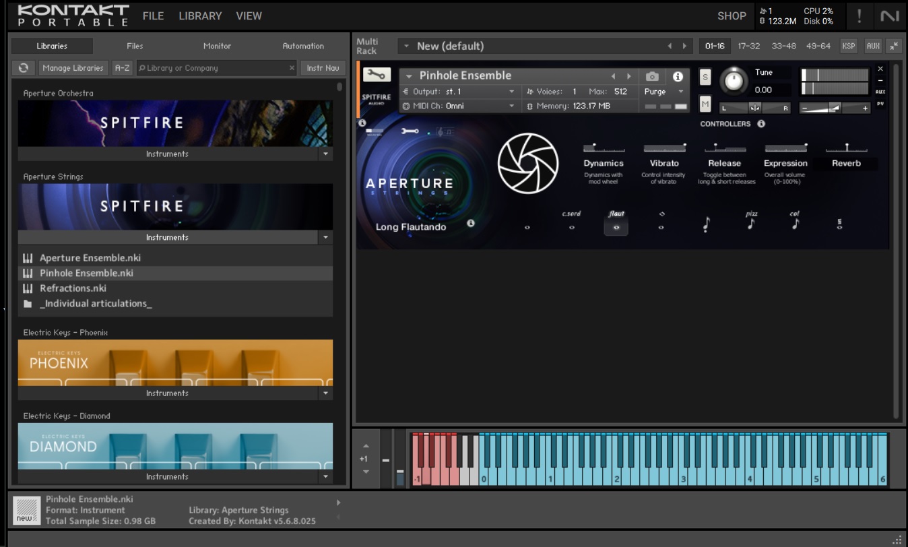The width and height of the screenshot is (908, 547).
Task: Click the Vibrato slider
Action: [663, 148]
